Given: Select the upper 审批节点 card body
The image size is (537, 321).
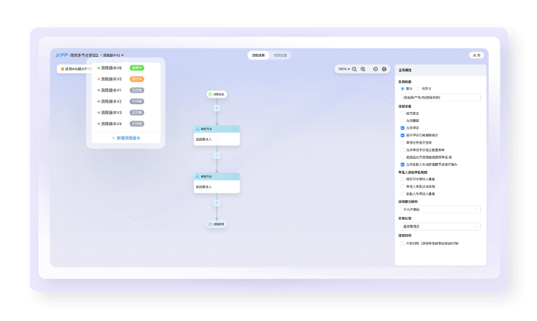Looking at the screenshot, I should coord(217,139).
